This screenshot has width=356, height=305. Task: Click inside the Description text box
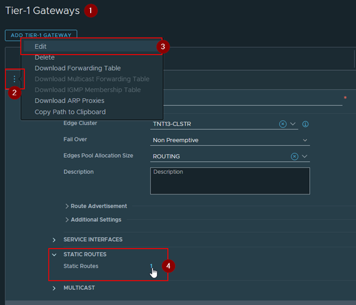[x=230, y=181]
